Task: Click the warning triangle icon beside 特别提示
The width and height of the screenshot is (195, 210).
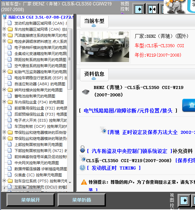Action: (84, 182)
